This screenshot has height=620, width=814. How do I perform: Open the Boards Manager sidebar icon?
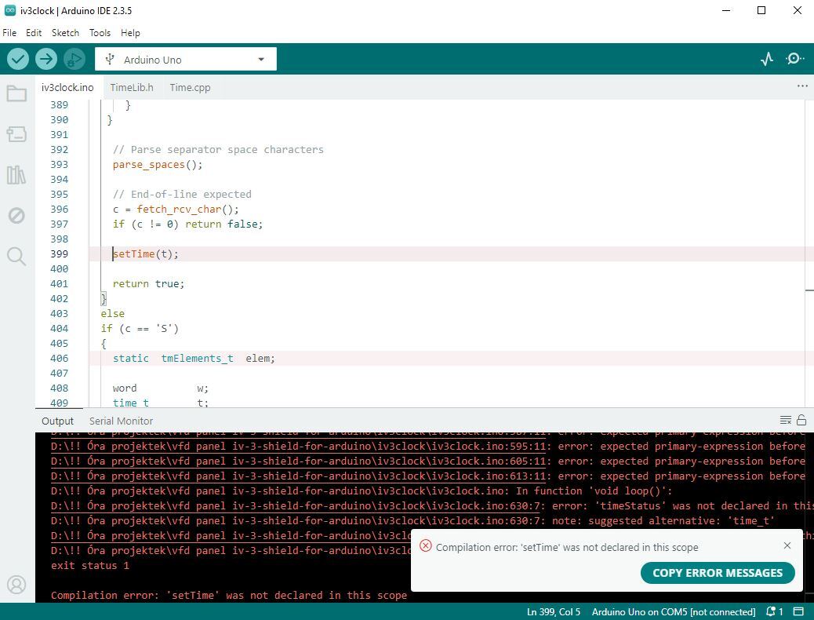coord(16,134)
